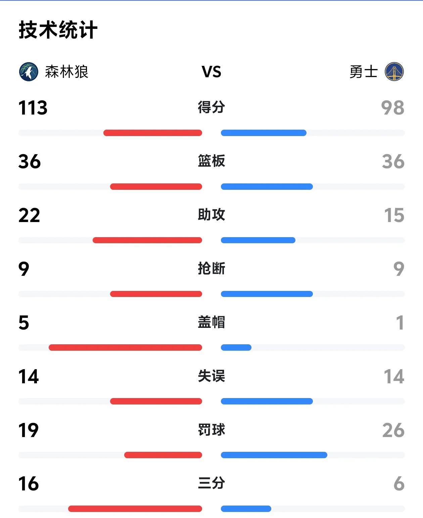The height and width of the screenshot is (518, 423).
Task: Select the 篮板 stat label
Action: point(211,161)
